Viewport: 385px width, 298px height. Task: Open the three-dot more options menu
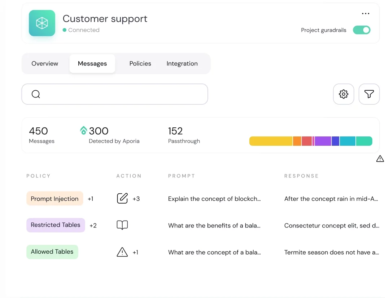(x=366, y=13)
